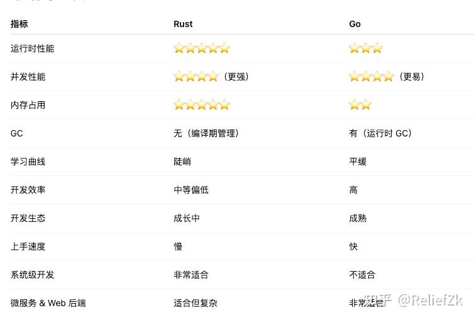The height and width of the screenshot is (320, 474).
Task: Click the 中等偏低 development efficiency cell
Action: click(191, 190)
